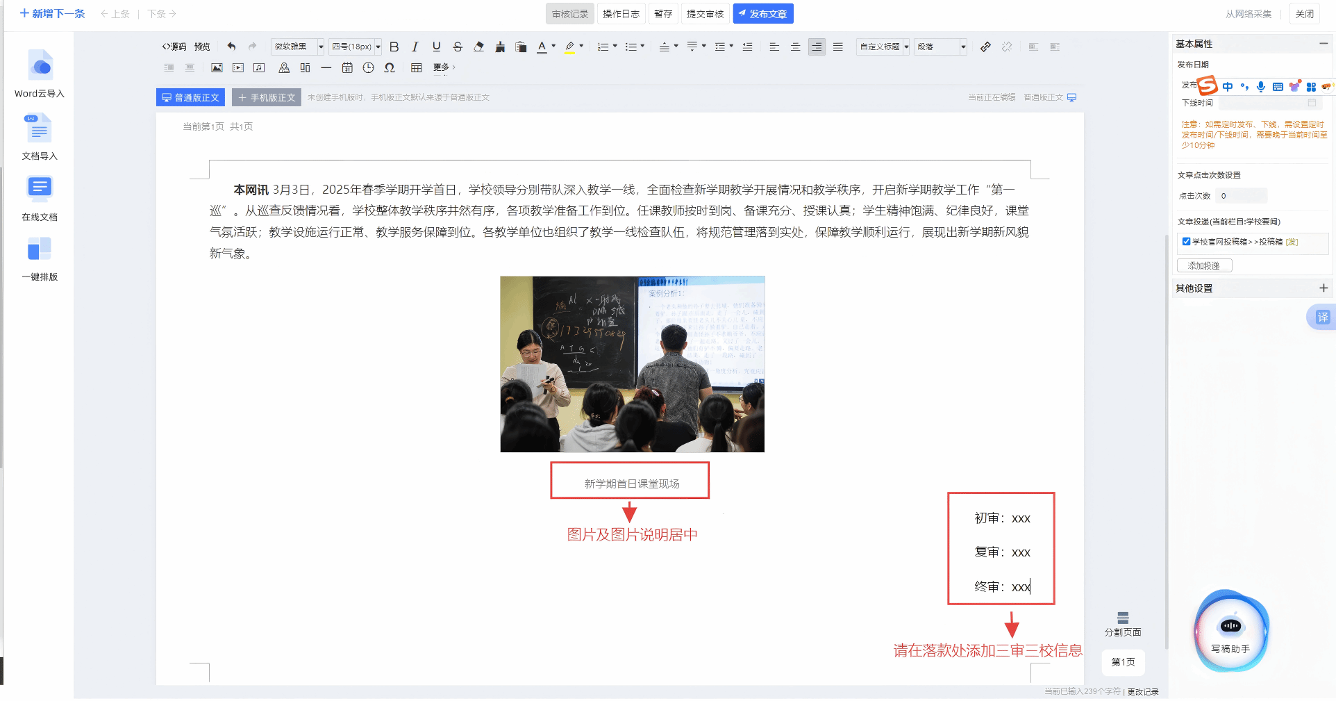The height and width of the screenshot is (701, 1336).
Task: Insert a table via toolbar
Action: 416,67
